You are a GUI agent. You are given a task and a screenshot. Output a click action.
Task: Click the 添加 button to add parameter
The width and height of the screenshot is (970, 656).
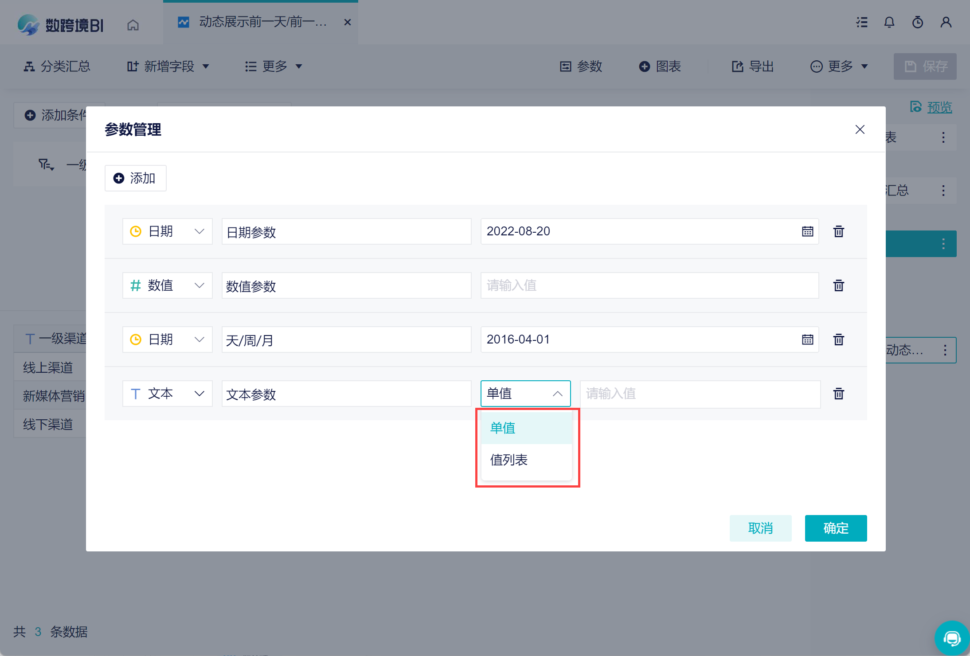tap(135, 178)
